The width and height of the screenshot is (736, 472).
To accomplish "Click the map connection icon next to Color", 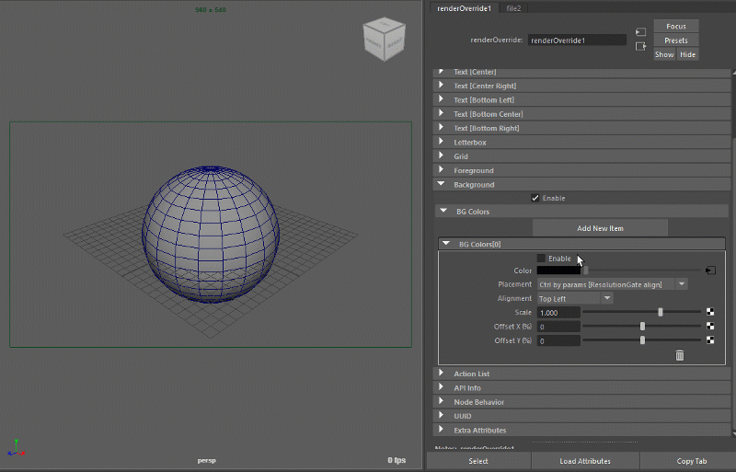I will pyautogui.click(x=710, y=271).
